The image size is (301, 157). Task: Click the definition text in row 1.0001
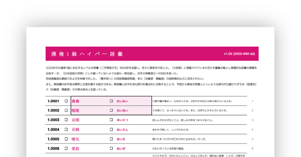[192, 101]
